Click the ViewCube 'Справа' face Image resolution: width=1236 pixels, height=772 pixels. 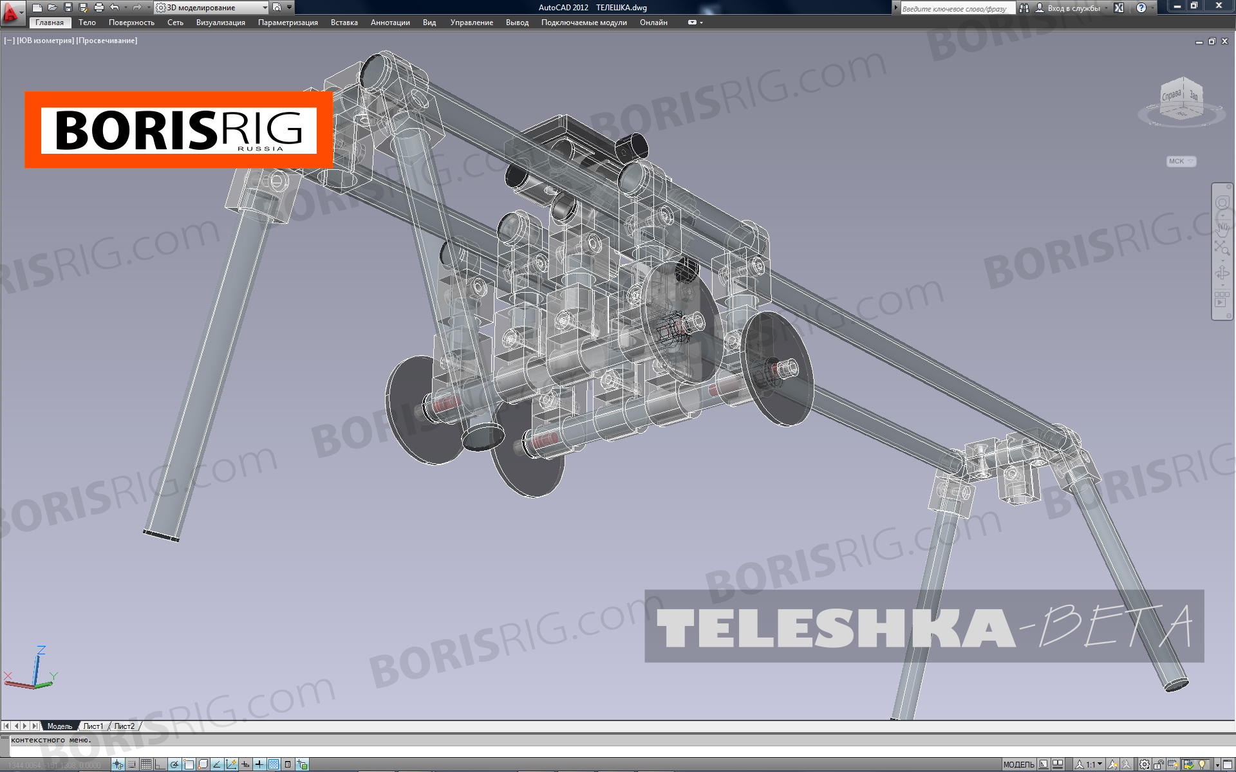pyautogui.click(x=1172, y=96)
